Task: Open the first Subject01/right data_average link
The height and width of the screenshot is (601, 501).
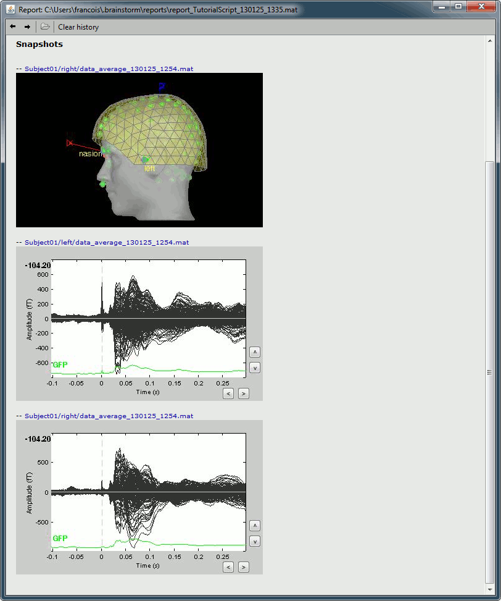Action: coord(109,69)
